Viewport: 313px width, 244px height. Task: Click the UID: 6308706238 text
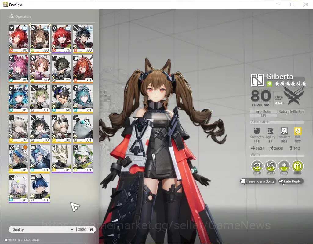(x=28, y=240)
